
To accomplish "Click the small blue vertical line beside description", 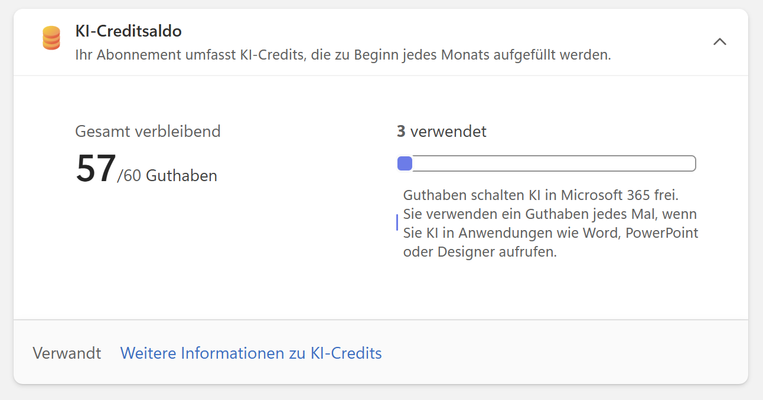I will click(x=397, y=222).
